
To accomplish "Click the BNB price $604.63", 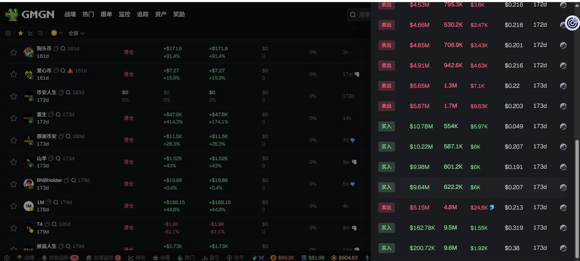I will (344, 258).
